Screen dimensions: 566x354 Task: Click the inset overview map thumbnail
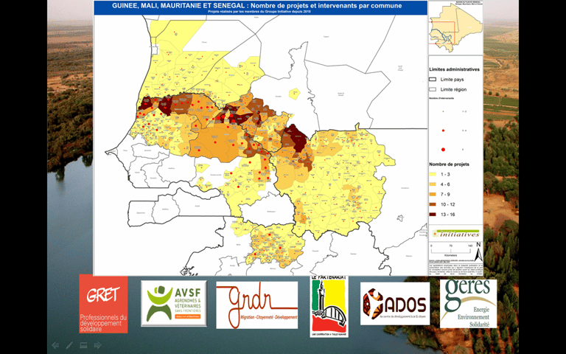(455, 27)
